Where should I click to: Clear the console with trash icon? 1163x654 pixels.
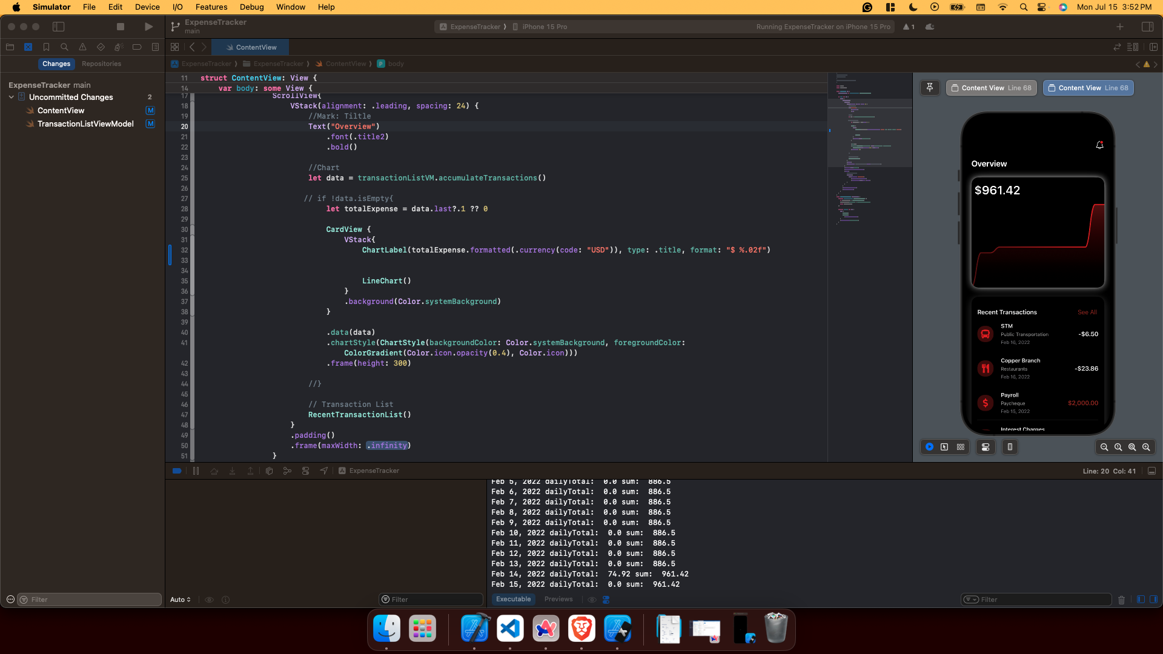pos(1121,599)
